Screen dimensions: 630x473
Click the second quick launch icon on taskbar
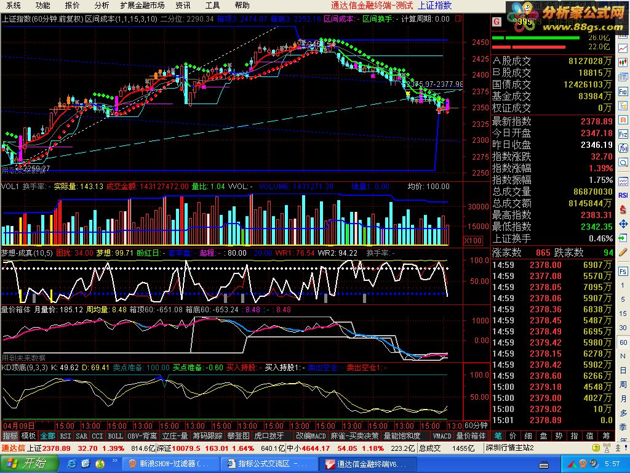coord(86,464)
